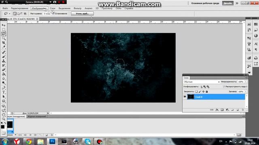Screen dimensions: 259x145
Task: Select the Clone Stamp tool
Action: [4, 61]
